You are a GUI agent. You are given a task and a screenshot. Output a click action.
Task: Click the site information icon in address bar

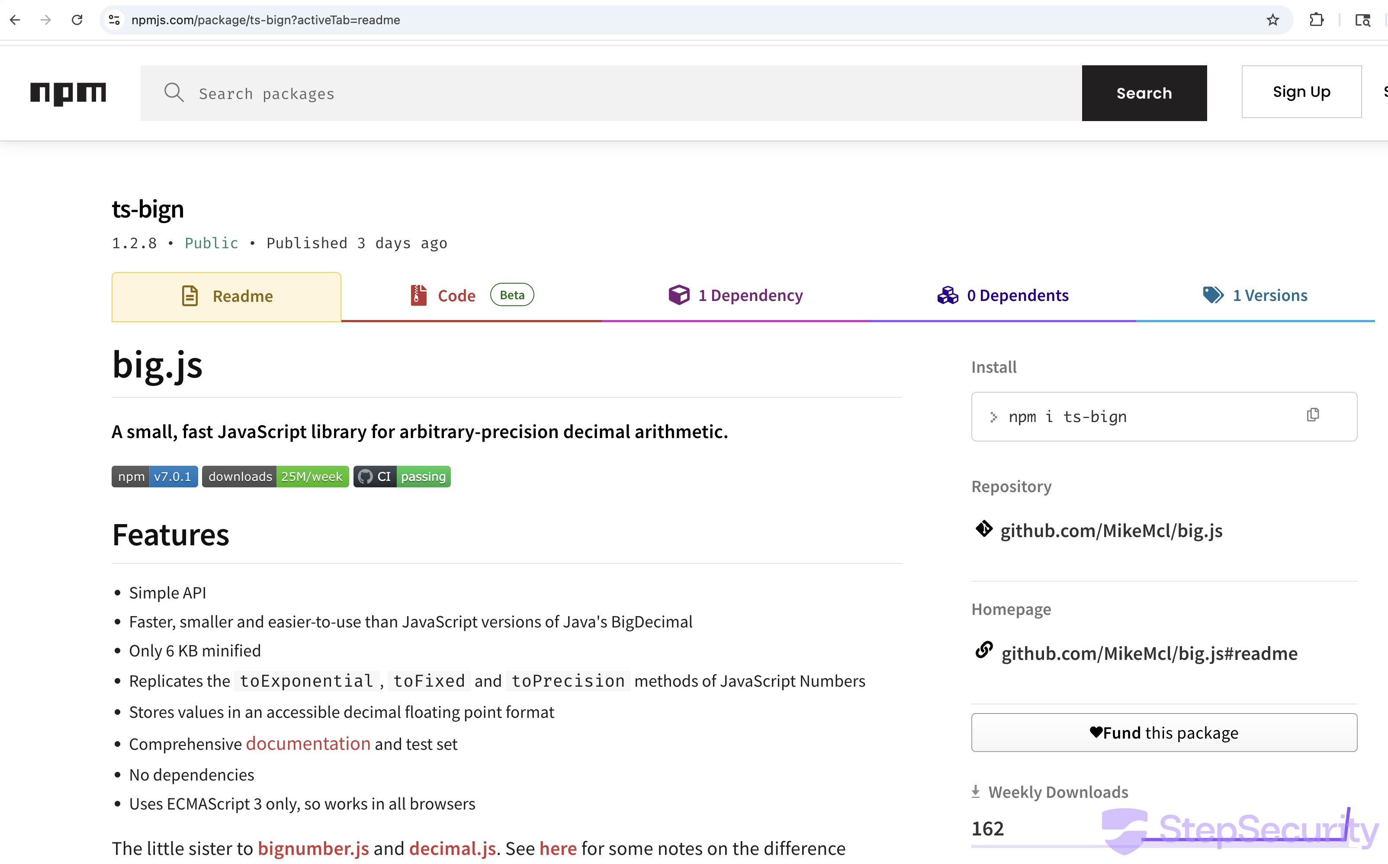coord(114,20)
